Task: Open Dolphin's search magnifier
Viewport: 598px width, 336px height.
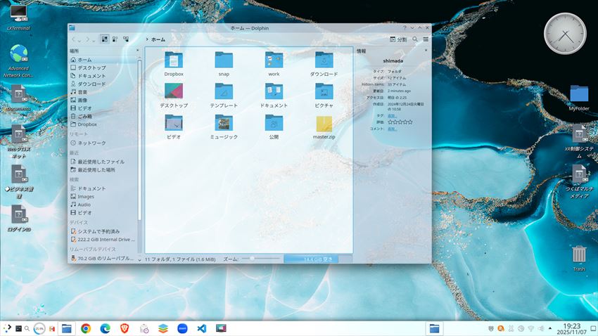Action: pyautogui.click(x=415, y=39)
